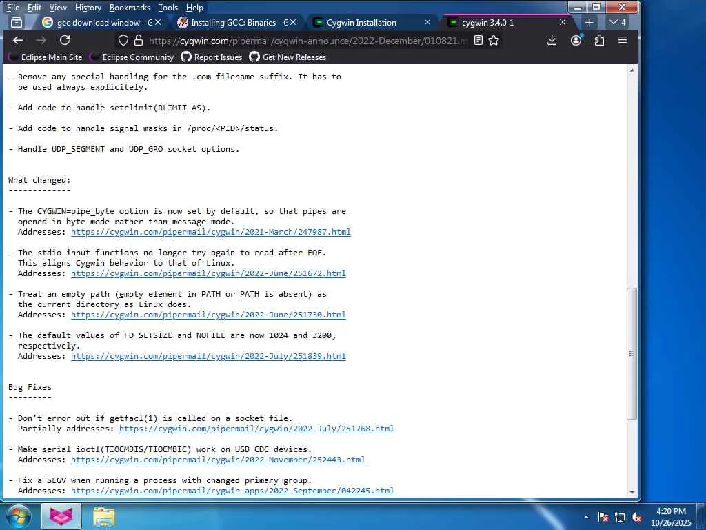Open the File menu
Screen dimensions: 706x530
point(13,8)
